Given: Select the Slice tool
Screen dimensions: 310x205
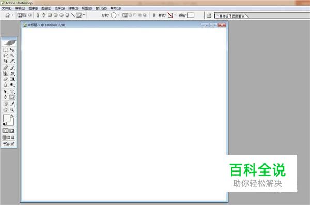Looking at the screenshot, I should pyautogui.click(x=12, y=61).
